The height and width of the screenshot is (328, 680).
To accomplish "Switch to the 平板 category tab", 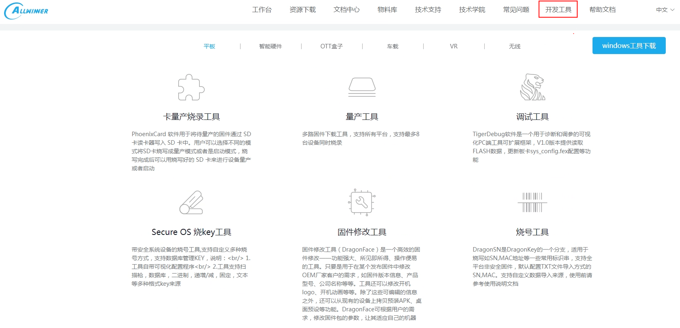I will [209, 46].
